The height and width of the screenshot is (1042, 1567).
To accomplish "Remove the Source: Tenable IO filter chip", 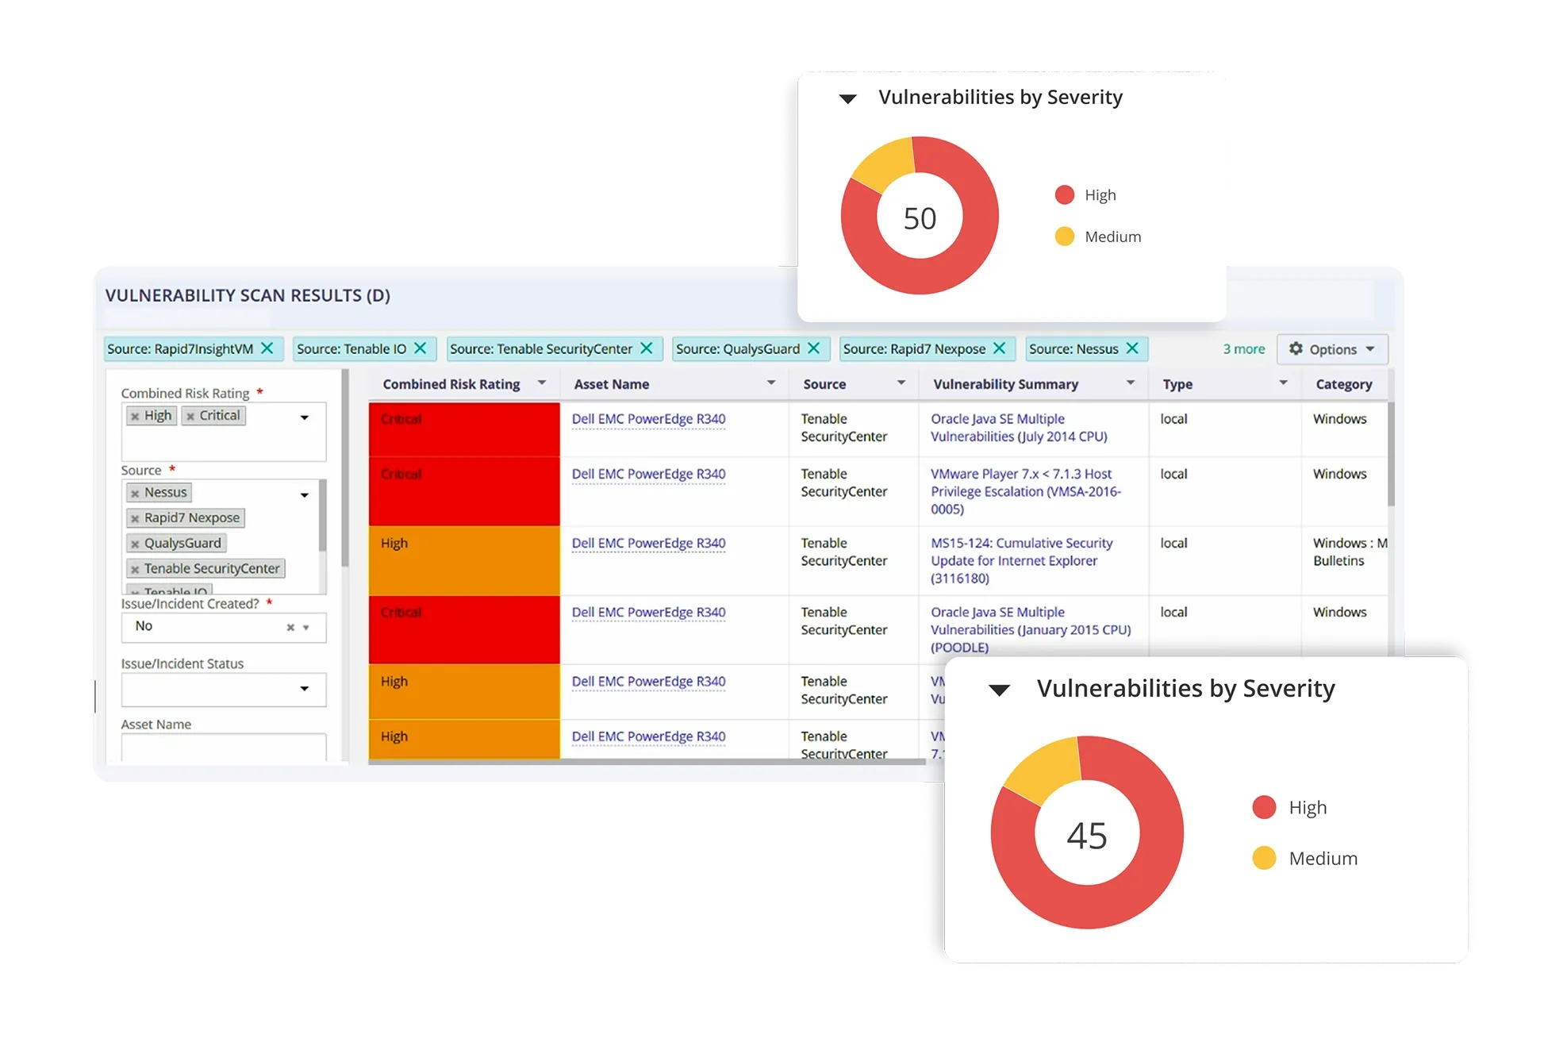I will pyautogui.click(x=421, y=348).
